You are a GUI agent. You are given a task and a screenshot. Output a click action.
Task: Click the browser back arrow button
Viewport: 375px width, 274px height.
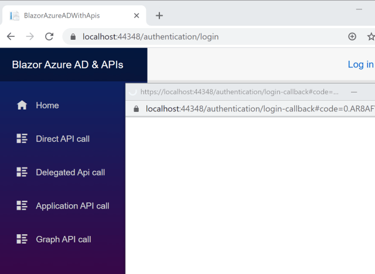click(11, 36)
